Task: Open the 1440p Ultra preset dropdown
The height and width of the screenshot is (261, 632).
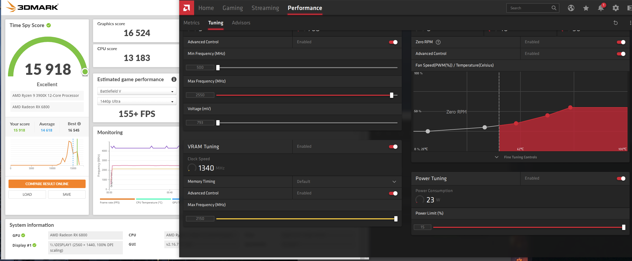Action: tap(137, 101)
